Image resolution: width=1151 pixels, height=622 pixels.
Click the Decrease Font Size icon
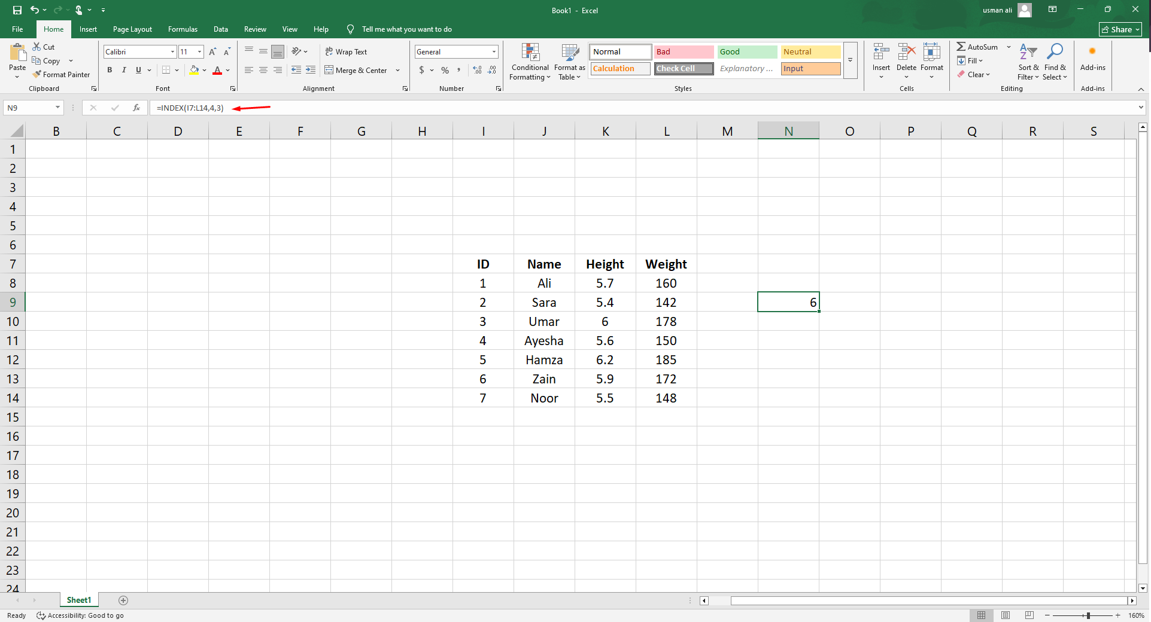pos(227,52)
